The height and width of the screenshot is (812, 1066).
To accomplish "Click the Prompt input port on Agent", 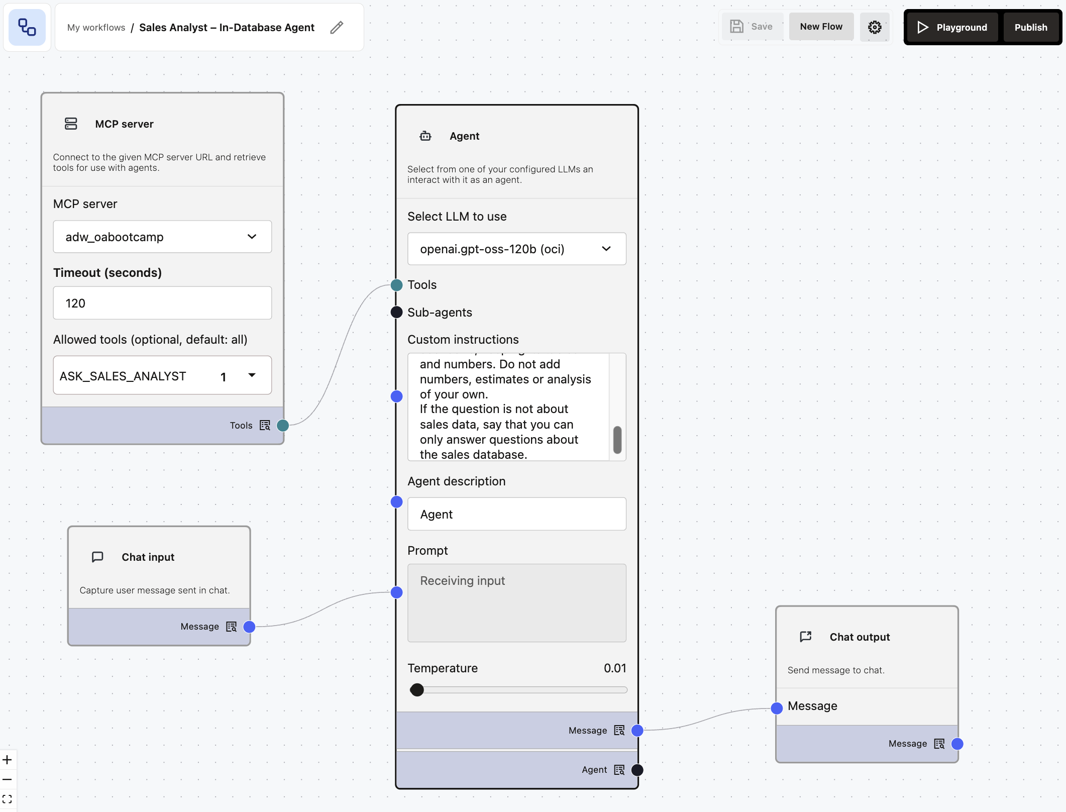I will pyautogui.click(x=396, y=592).
